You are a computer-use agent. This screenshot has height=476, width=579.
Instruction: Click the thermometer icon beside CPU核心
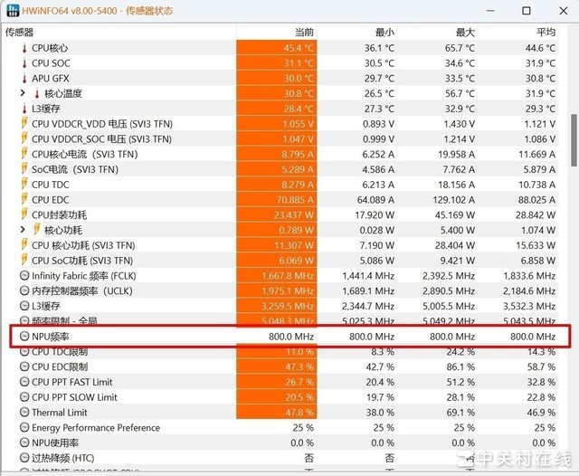(24, 48)
